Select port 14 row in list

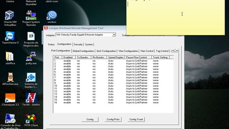(113, 97)
